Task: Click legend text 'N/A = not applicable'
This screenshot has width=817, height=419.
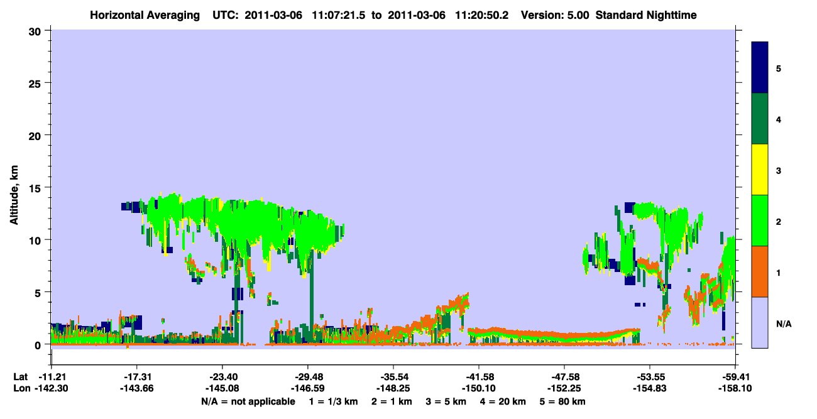Action: pyautogui.click(x=248, y=401)
